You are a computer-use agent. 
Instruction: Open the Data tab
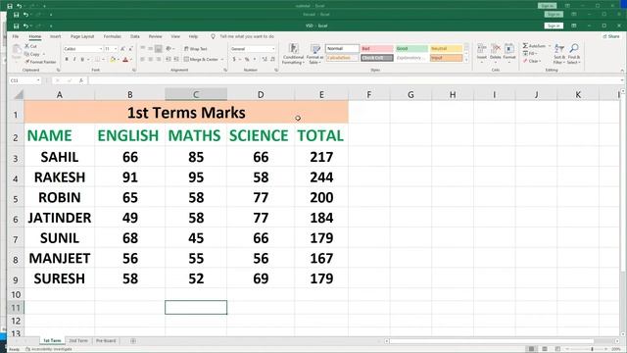coord(135,36)
